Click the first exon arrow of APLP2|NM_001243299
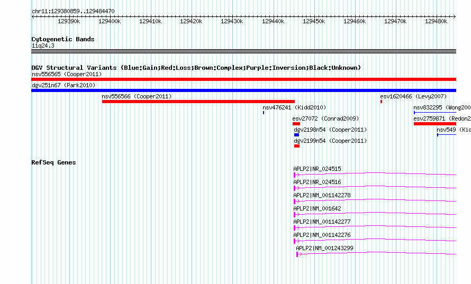The height and width of the screenshot is (284, 471). [299, 254]
